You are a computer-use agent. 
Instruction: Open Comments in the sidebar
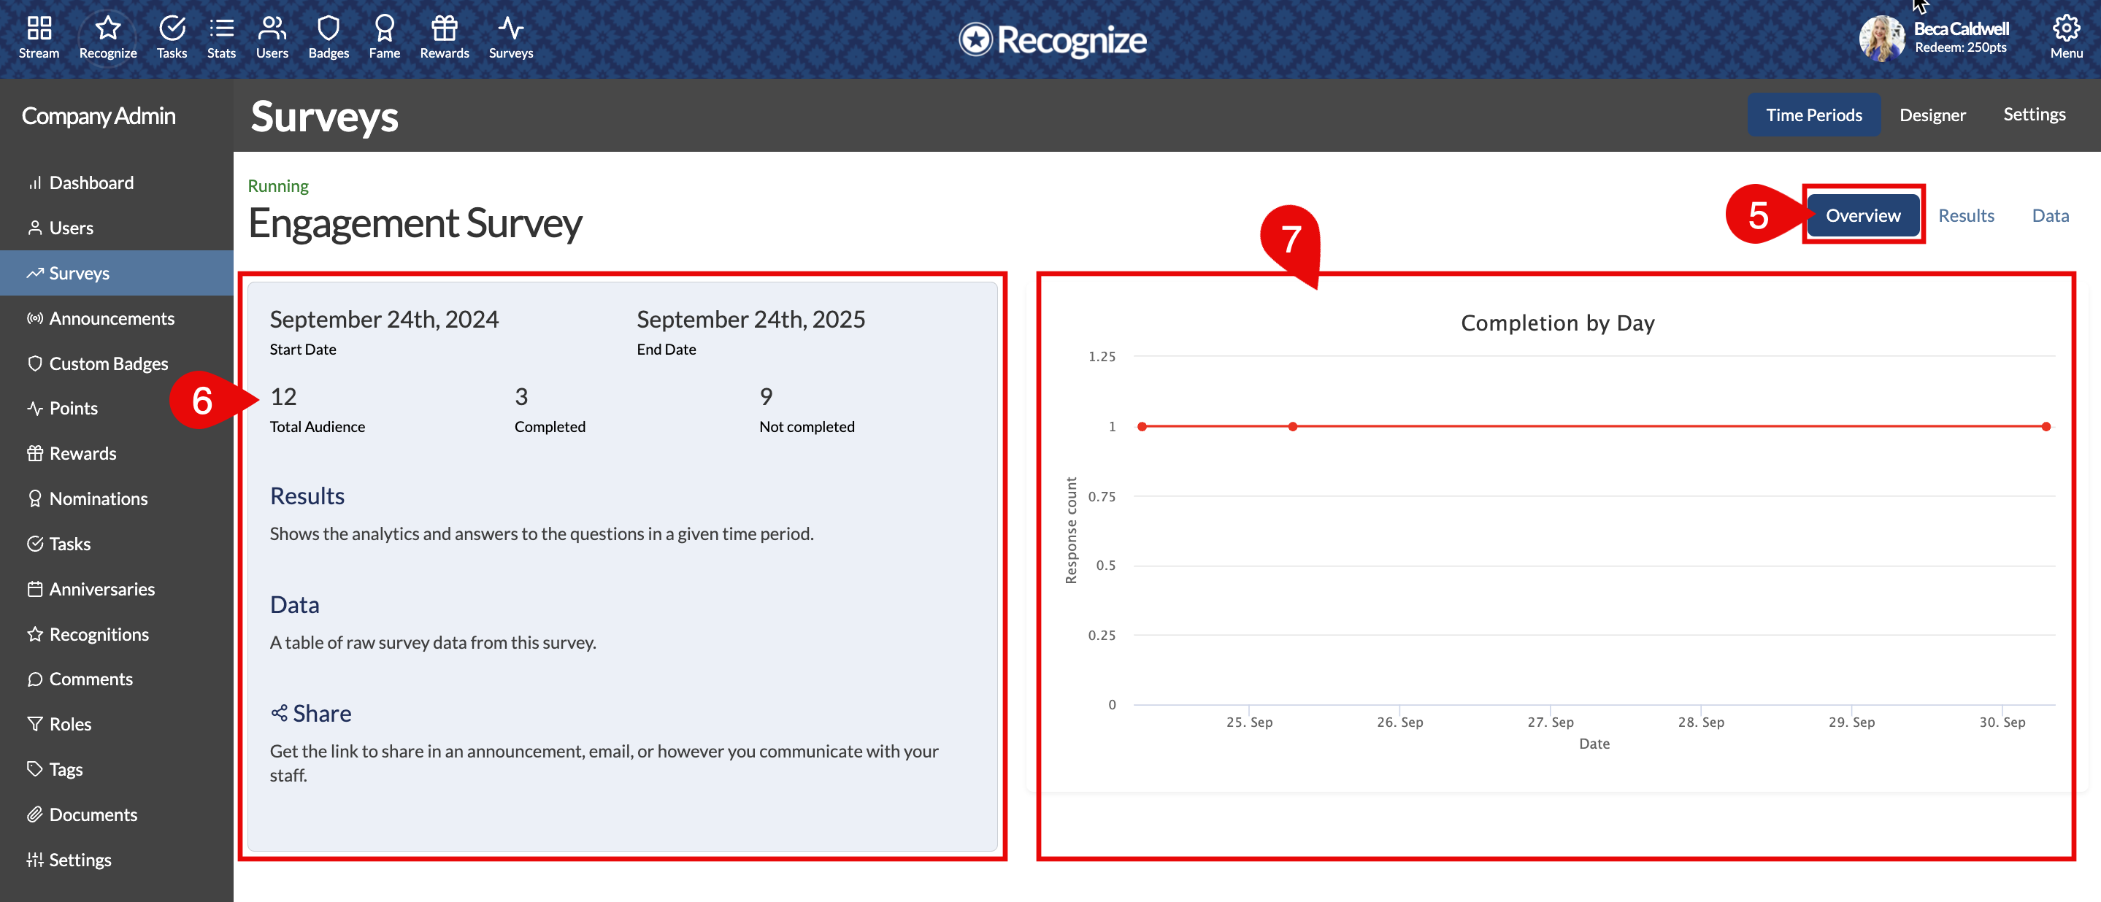pyautogui.click(x=117, y=679)
